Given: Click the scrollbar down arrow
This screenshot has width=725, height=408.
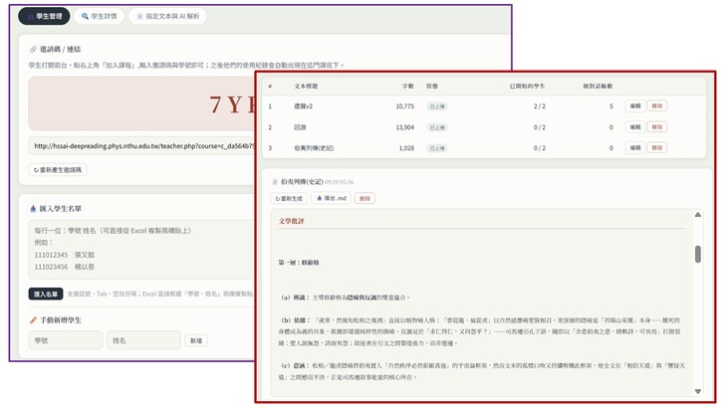Looking at the screenshot, I should (x=698, y=391).
